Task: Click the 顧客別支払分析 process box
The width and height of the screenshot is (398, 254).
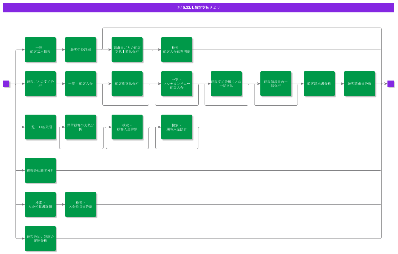Action: [x=127, y=84]
